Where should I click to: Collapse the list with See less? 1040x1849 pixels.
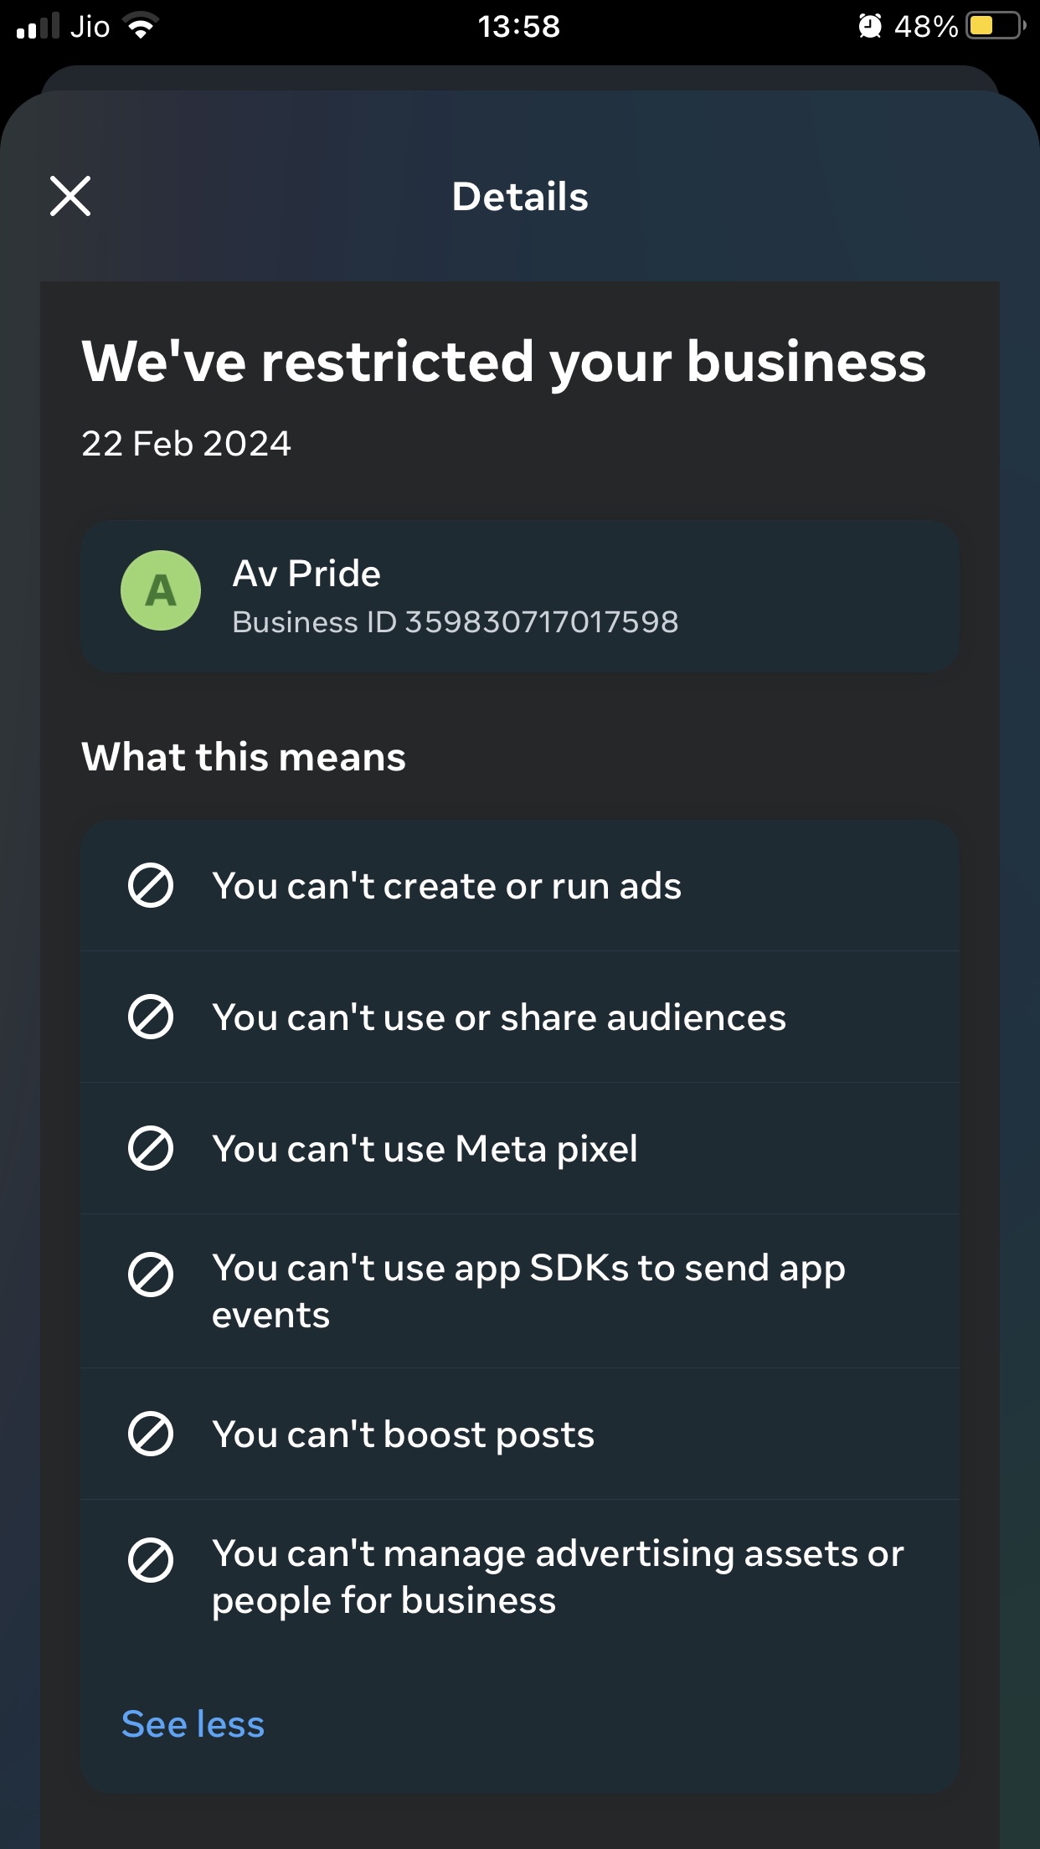pyautogui.click(x=193, y=1724)
